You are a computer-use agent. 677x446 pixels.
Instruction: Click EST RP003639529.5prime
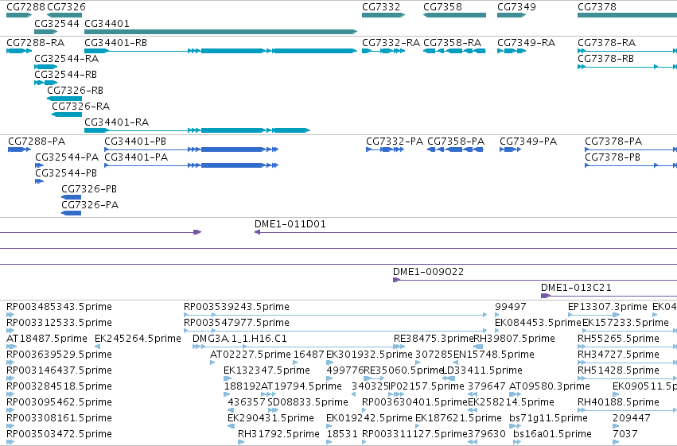tap(59, 355)
